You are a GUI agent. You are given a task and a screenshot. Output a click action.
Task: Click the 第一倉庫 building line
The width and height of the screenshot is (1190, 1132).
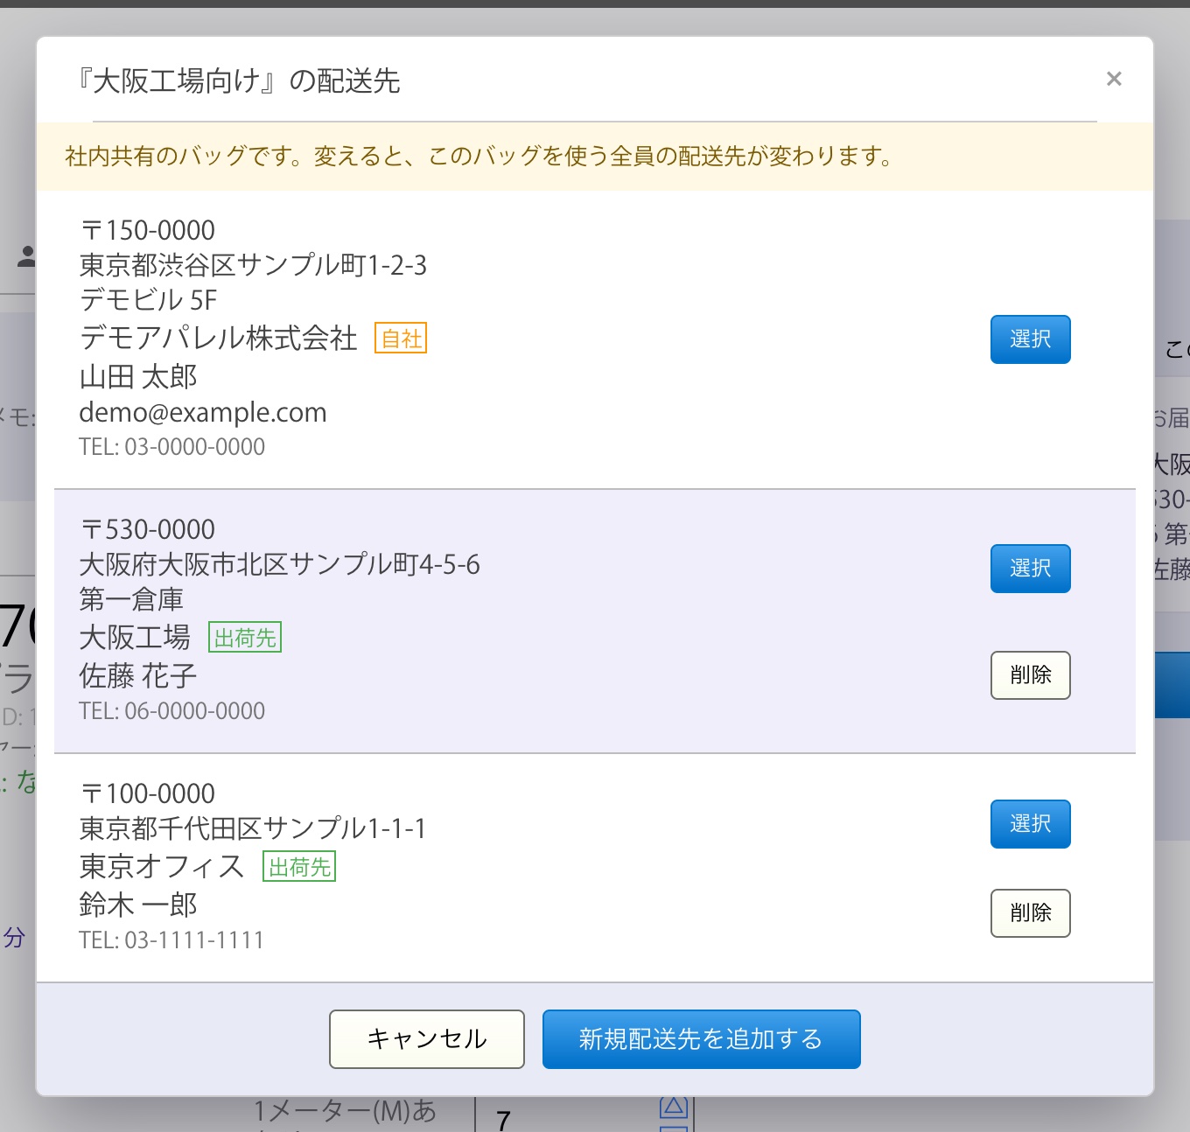click(x=131, y=599)
